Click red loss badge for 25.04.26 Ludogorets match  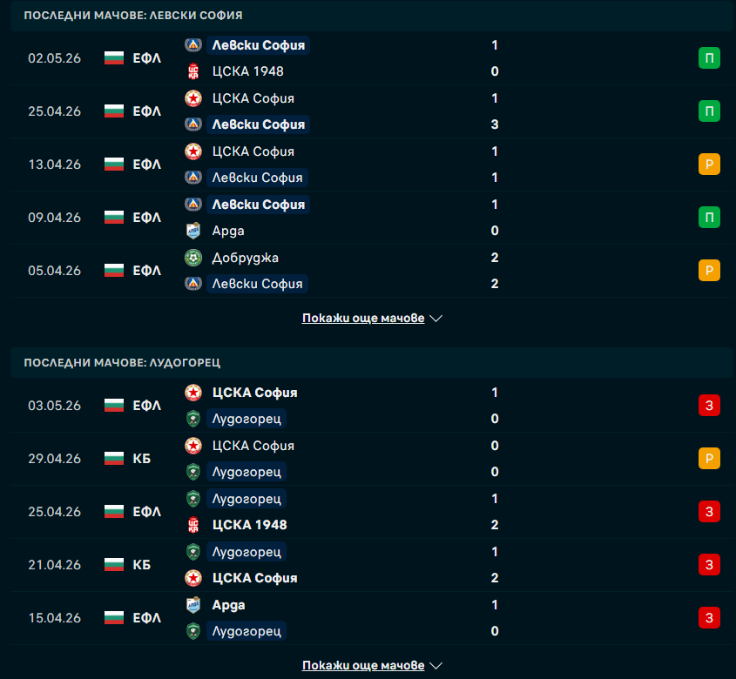pyautogui.click(x=709, y=512)
